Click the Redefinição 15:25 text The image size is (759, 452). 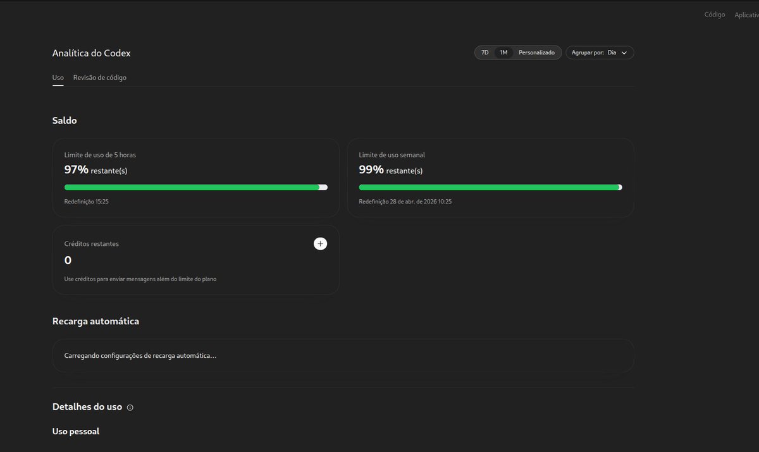86,202
